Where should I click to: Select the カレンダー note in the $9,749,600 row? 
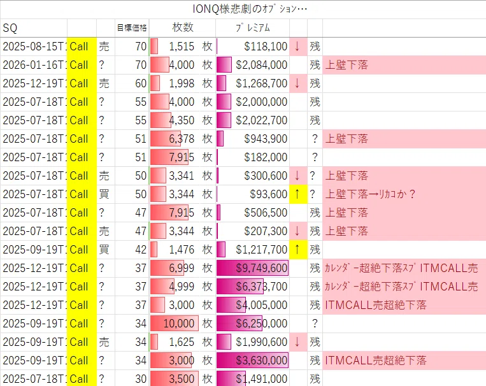(x=404, y=268)
